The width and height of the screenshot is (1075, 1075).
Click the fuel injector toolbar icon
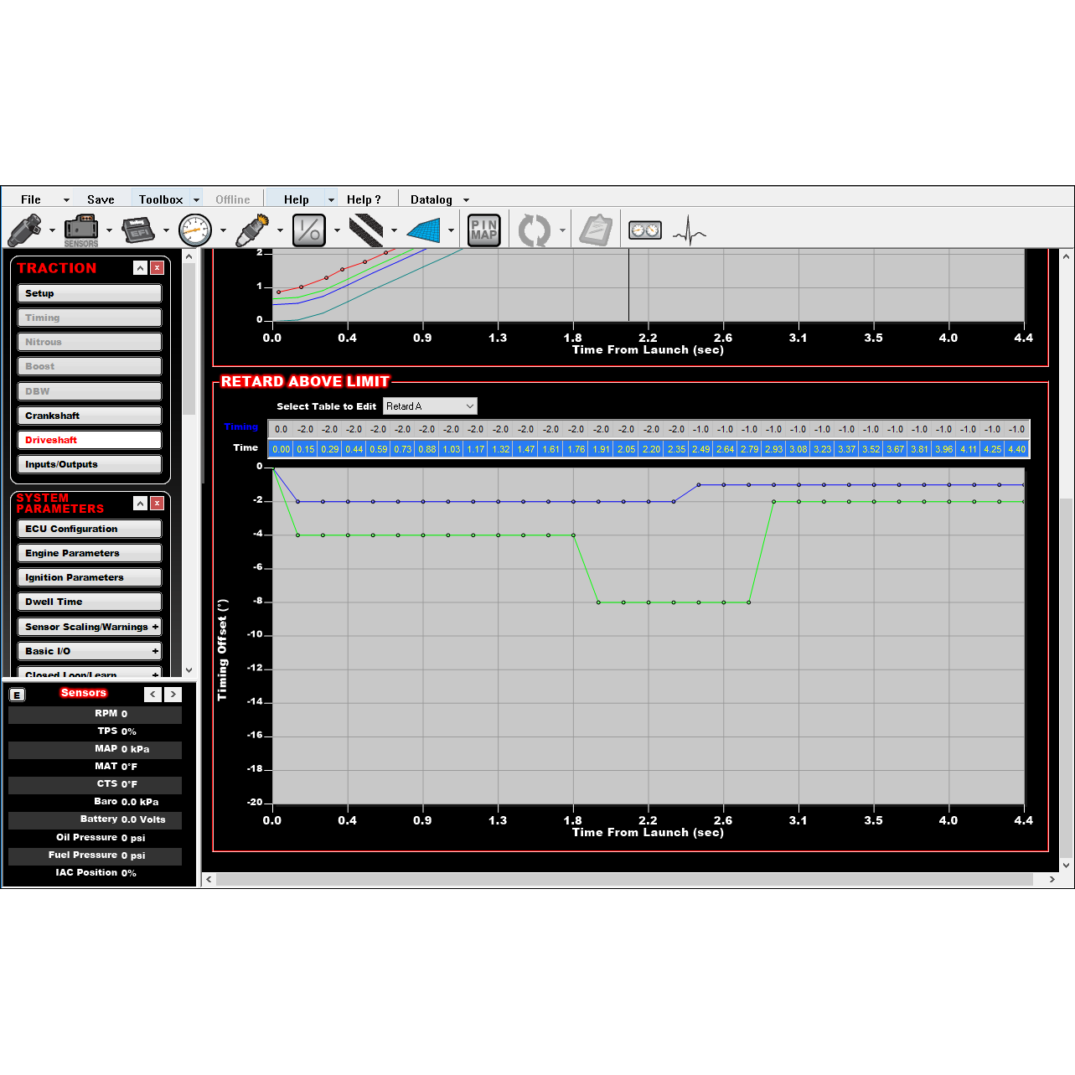25,230
